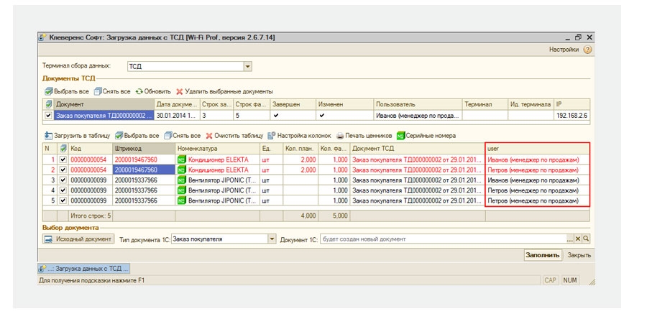Open Настройка колонок
Screen dimensions: 647x314
(x=300, y=135)
